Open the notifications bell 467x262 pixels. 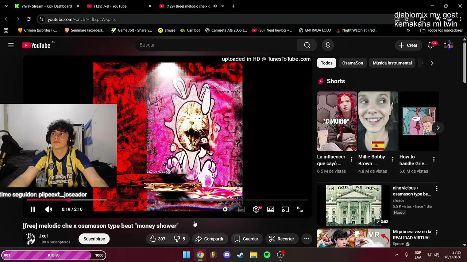[431, 45]
